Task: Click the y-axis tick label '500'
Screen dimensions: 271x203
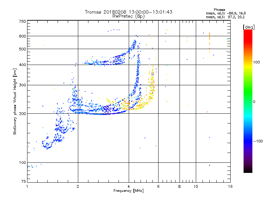Action: click(x=22, y=49)
